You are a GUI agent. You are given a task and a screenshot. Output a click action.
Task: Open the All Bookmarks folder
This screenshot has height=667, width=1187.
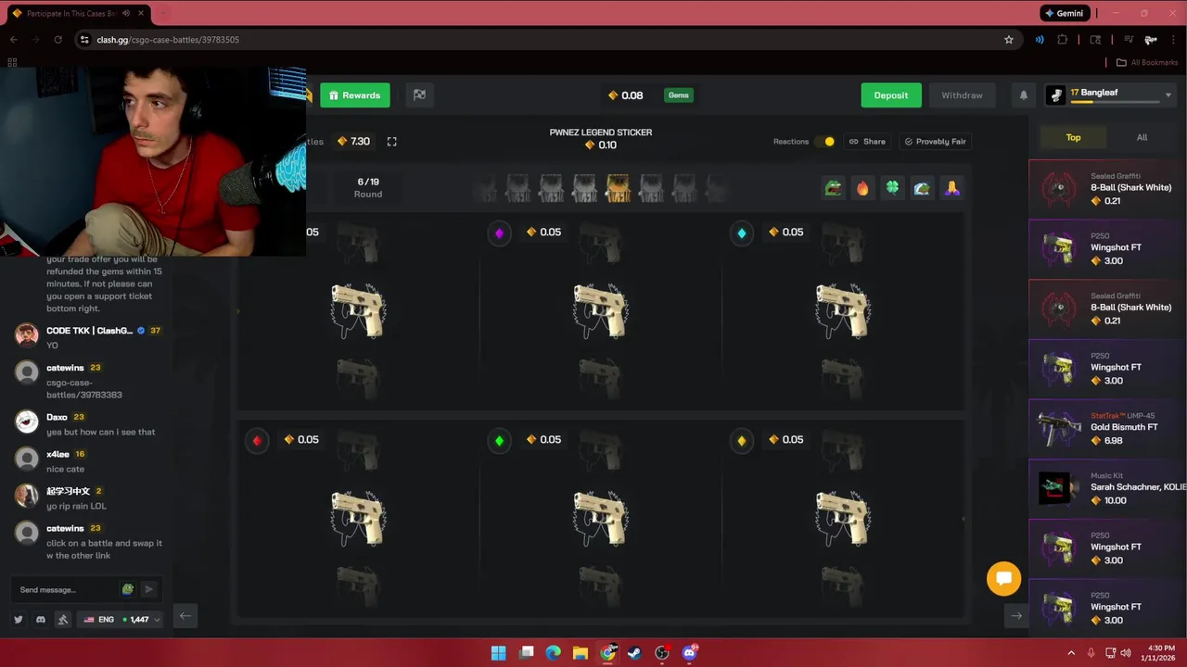1146,62
